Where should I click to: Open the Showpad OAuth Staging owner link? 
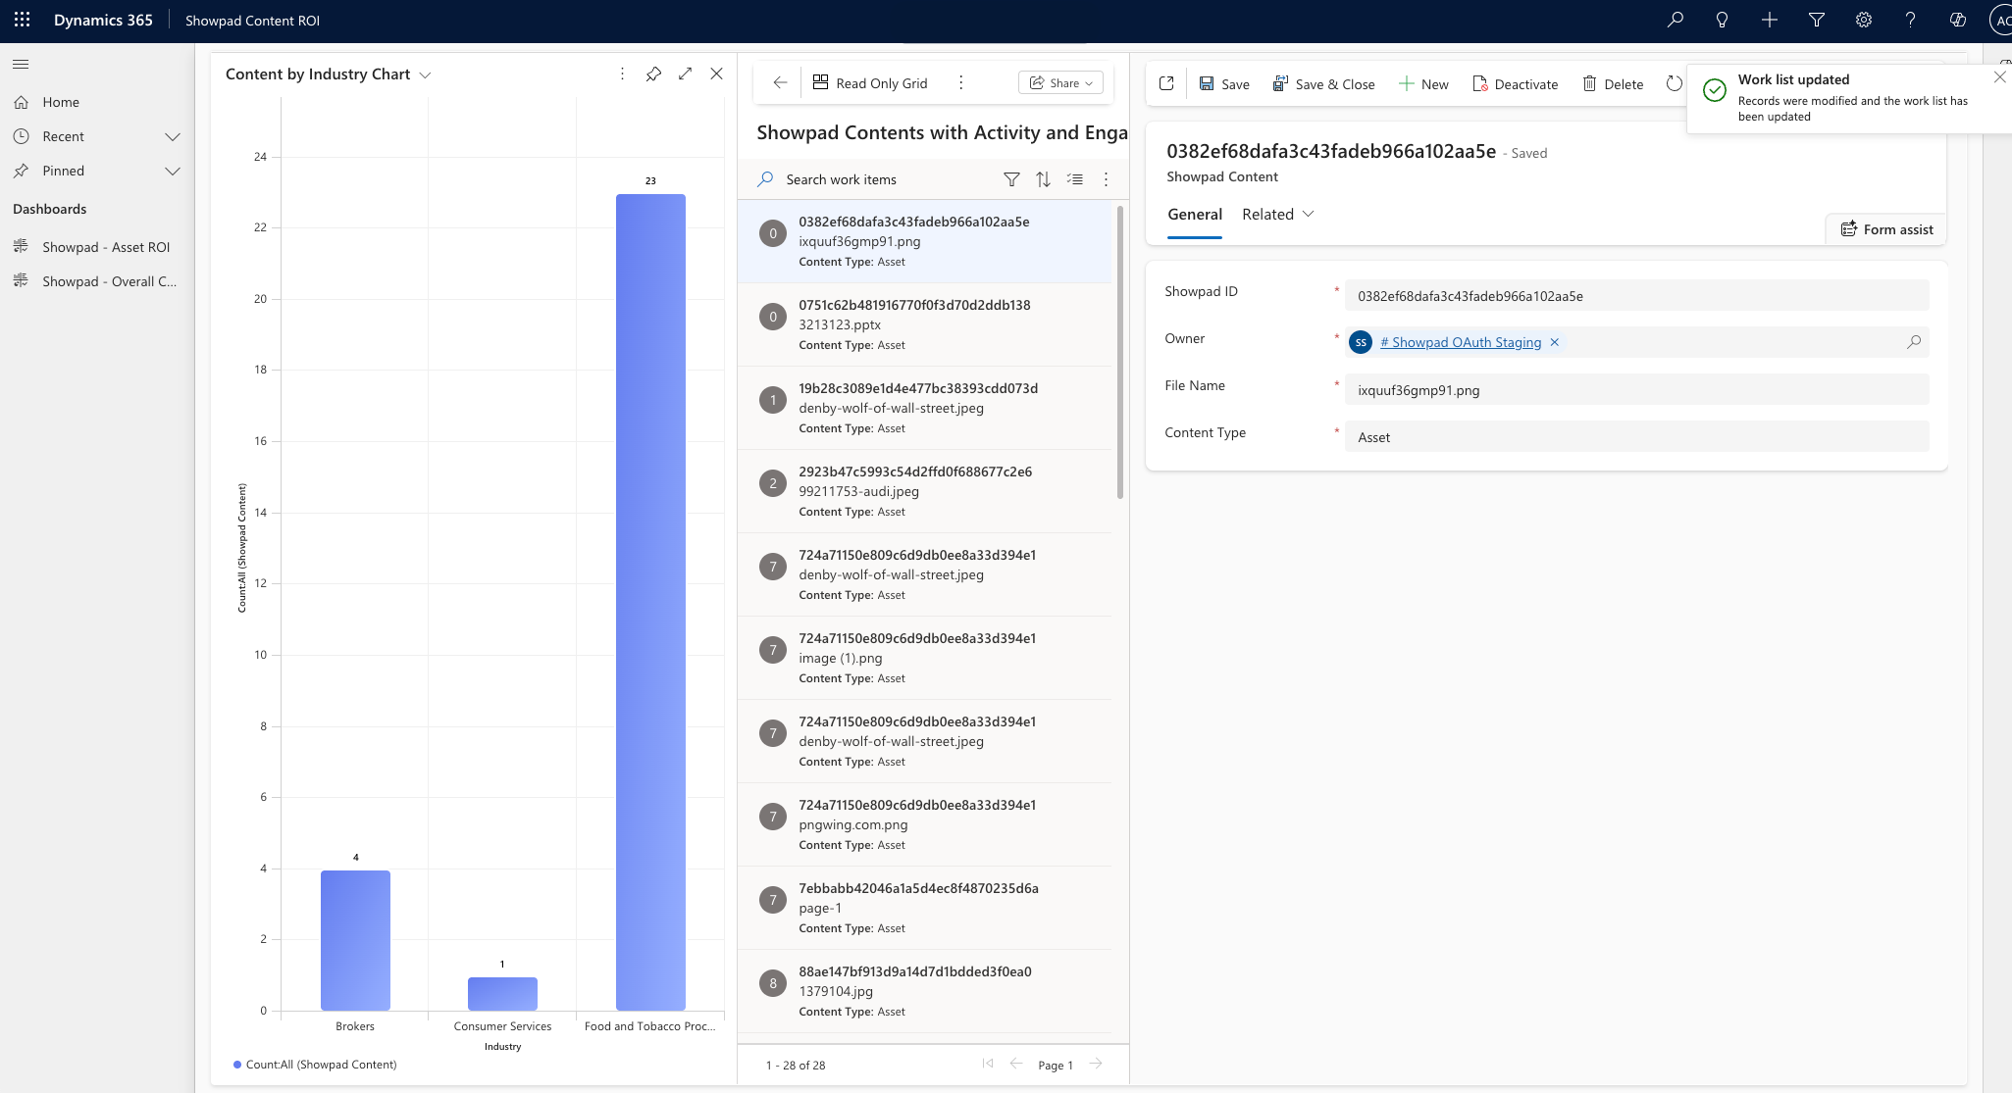click(1460, 342)
